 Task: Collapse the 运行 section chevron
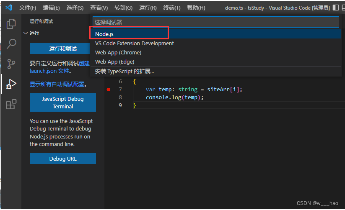click(x=26, y=33)
